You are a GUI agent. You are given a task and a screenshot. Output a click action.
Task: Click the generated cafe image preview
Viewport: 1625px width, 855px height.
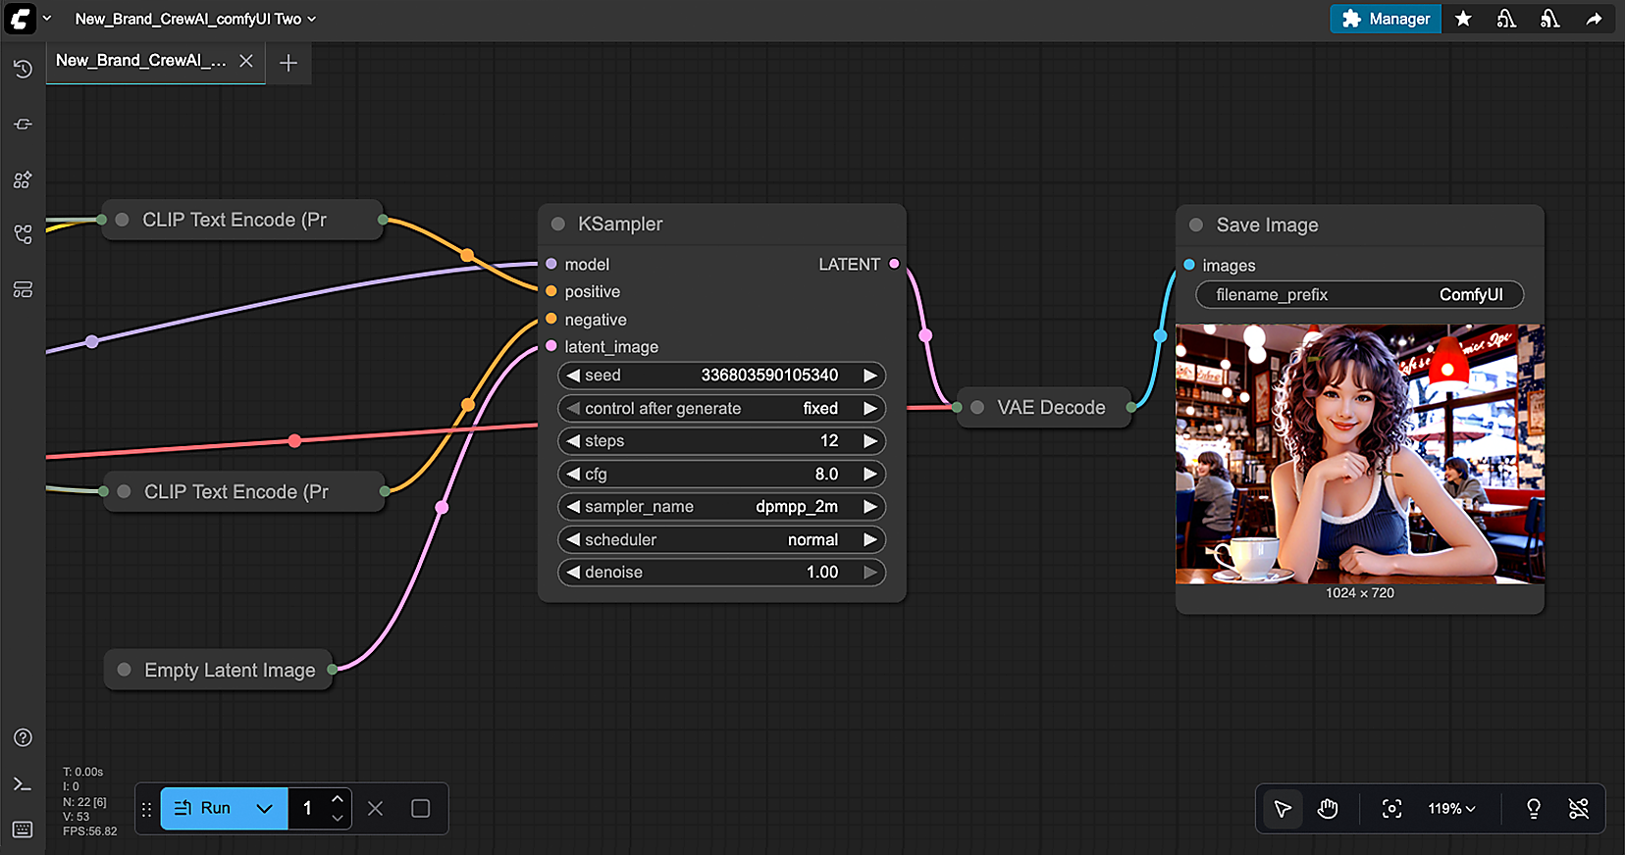click(1359, 454)
